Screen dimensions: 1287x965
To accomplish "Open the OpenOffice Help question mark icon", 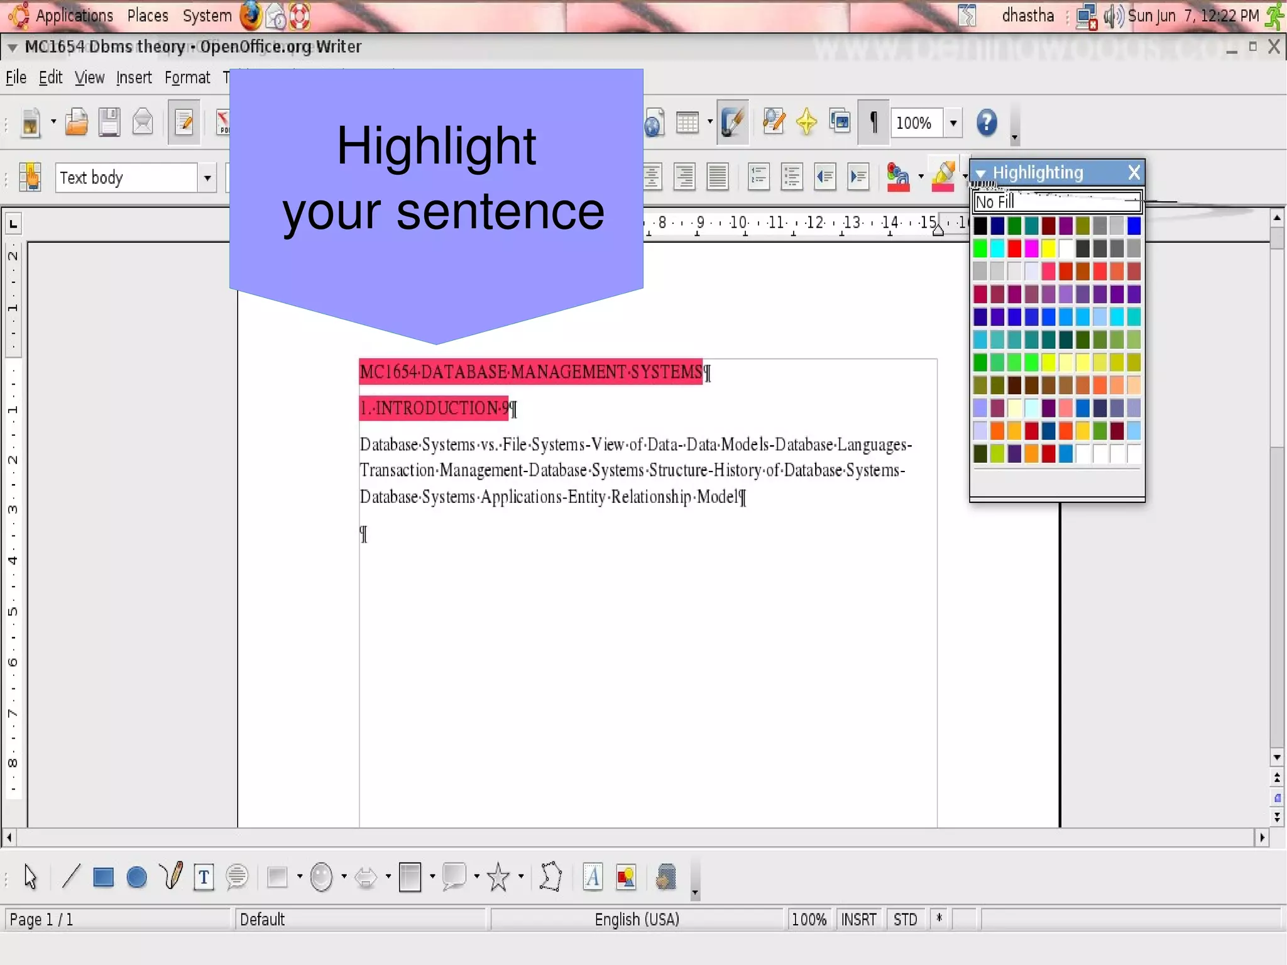I will pos(987,123).
